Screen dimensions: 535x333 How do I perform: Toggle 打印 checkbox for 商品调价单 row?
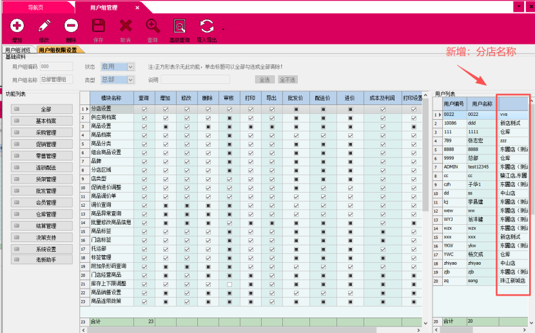[251, 196]
